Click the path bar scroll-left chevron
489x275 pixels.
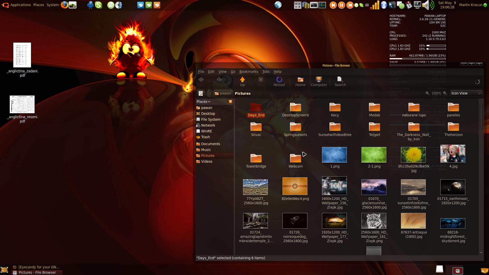pos(210,93)
